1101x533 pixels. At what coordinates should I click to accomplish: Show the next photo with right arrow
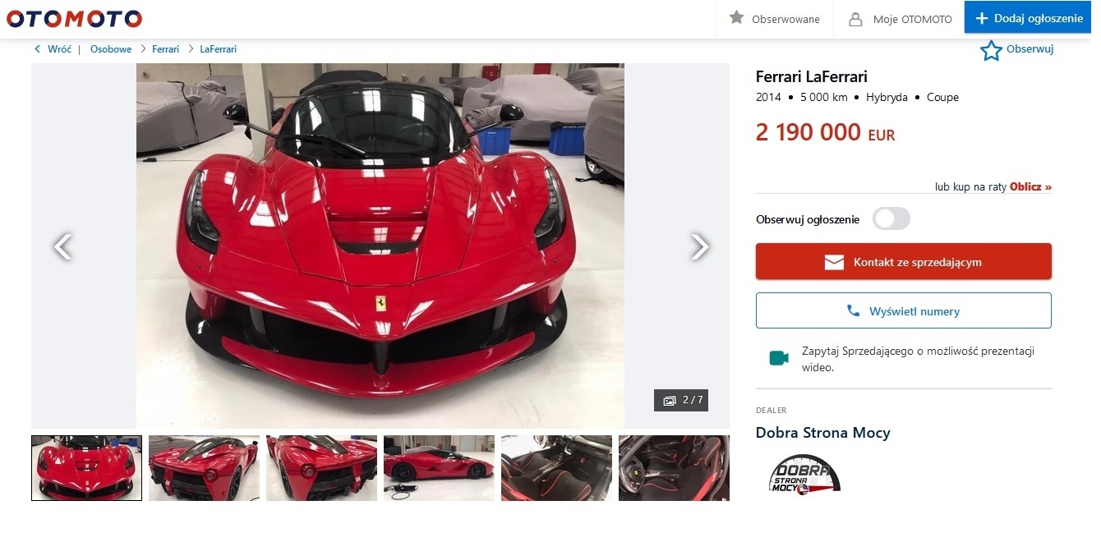699,246
